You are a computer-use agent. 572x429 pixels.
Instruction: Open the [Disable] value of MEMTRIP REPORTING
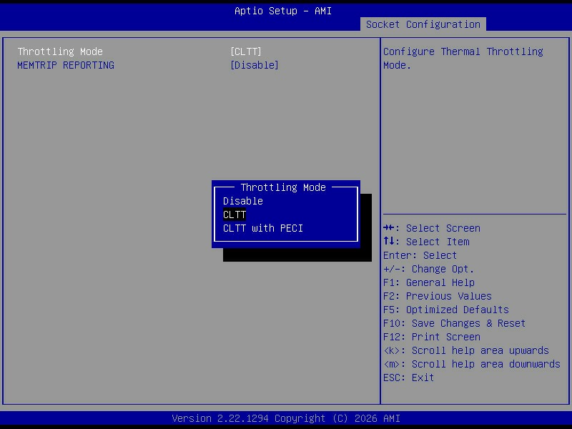[x=255, y=65]
